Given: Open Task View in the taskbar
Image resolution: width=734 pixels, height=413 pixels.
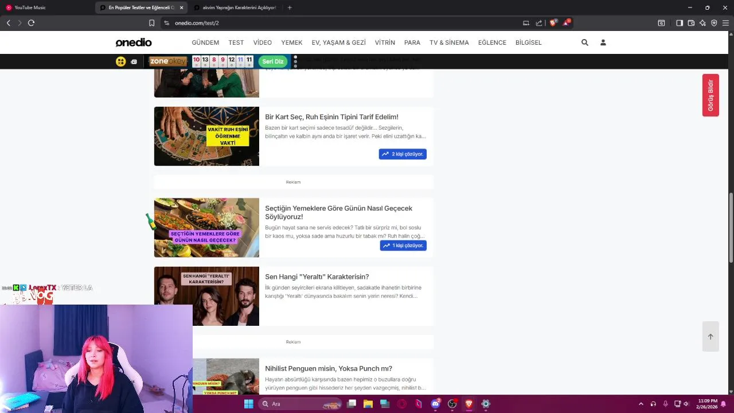Looking at the screenshot, I should (352, 404).
